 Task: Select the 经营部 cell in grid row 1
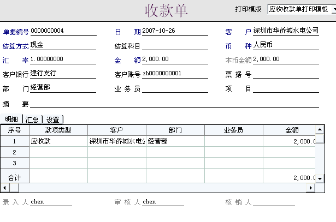175,141
